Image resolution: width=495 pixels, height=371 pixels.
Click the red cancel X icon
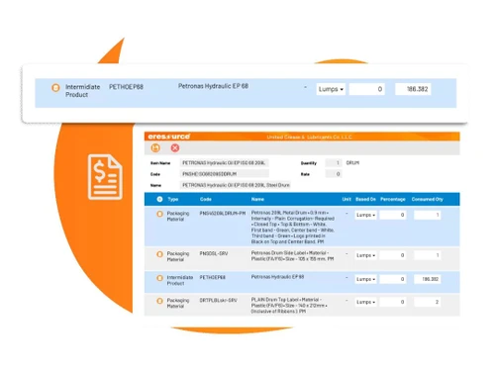point(175,148)
